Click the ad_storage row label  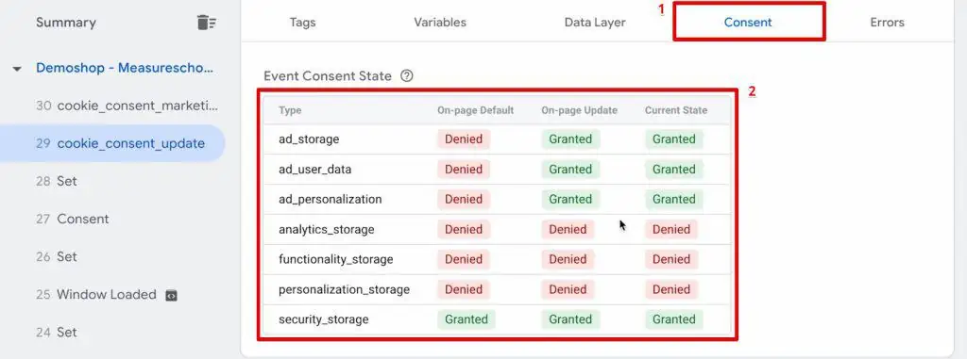309,139
